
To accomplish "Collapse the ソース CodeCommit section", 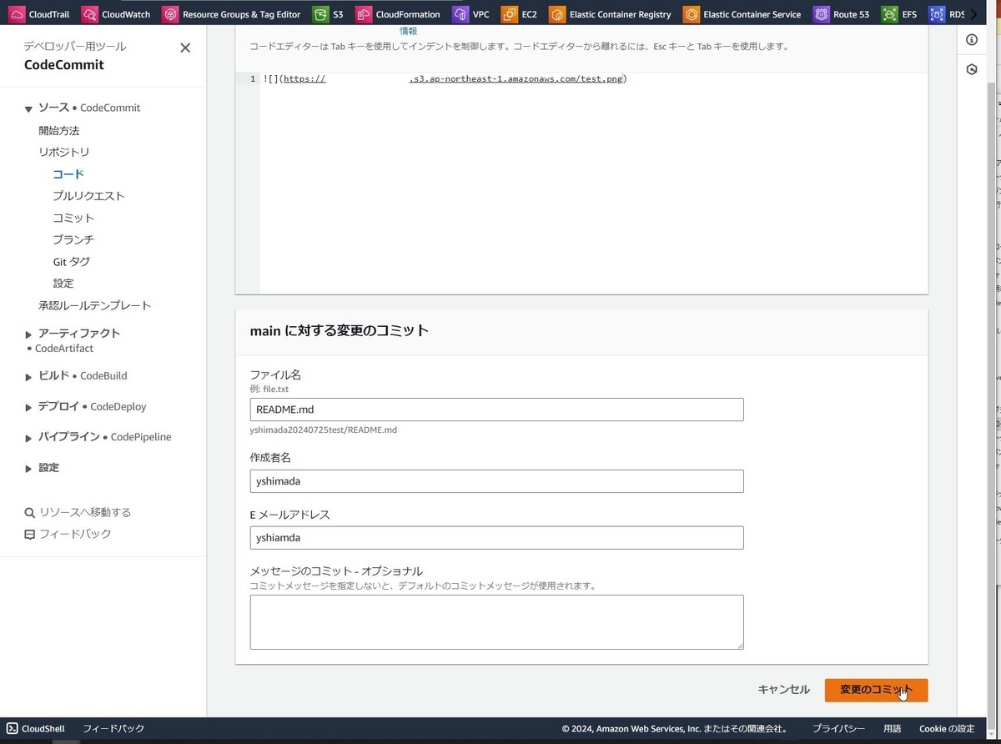I will (x=29, y=108).
